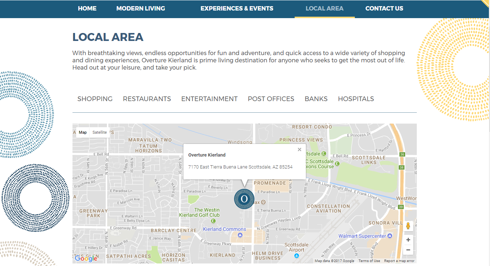This screenshot has width=490, height=266.
Task: Click the HORIZON CASITAS map label
Action: (x=174, y=257)
